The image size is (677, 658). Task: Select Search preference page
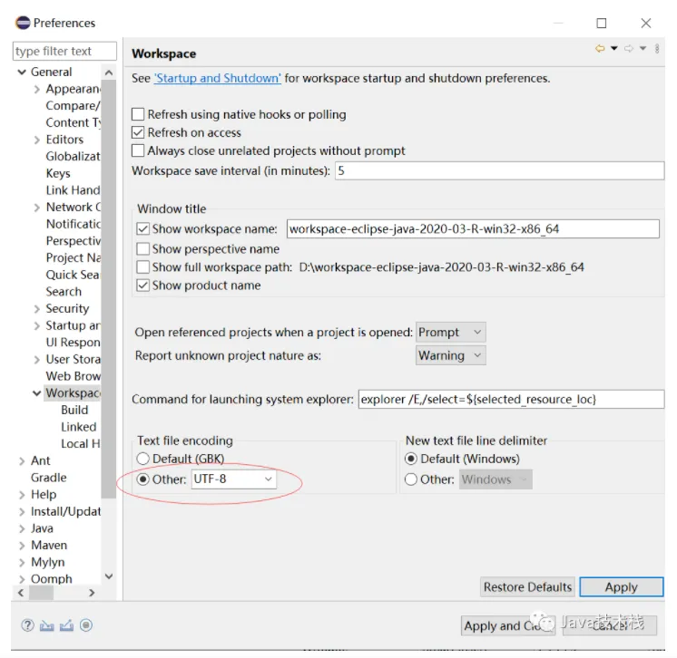[x=64, y=292]
